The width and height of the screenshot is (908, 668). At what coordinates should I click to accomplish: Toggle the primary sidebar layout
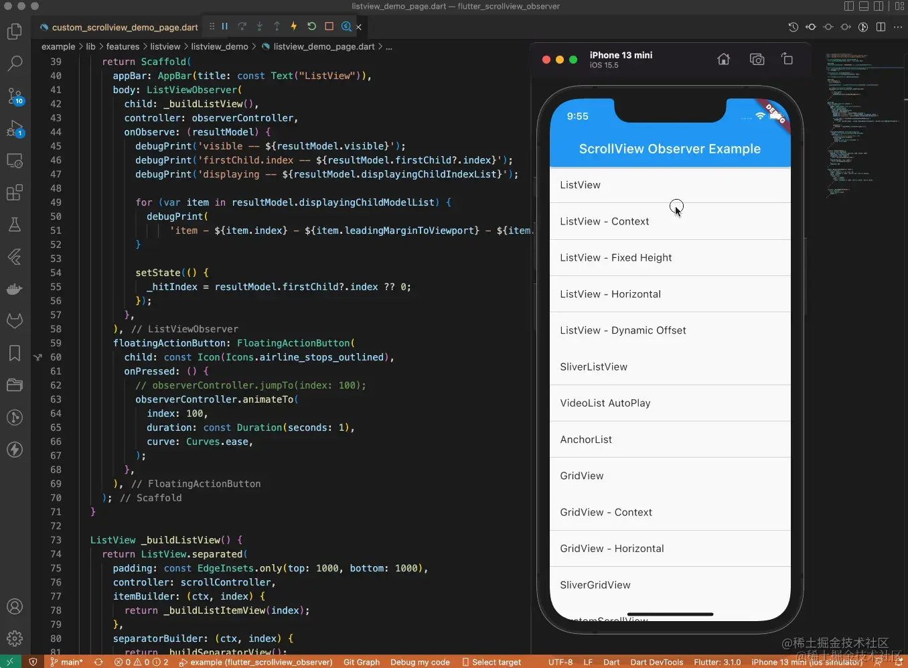pyautogui.click(x=849, y=6)
